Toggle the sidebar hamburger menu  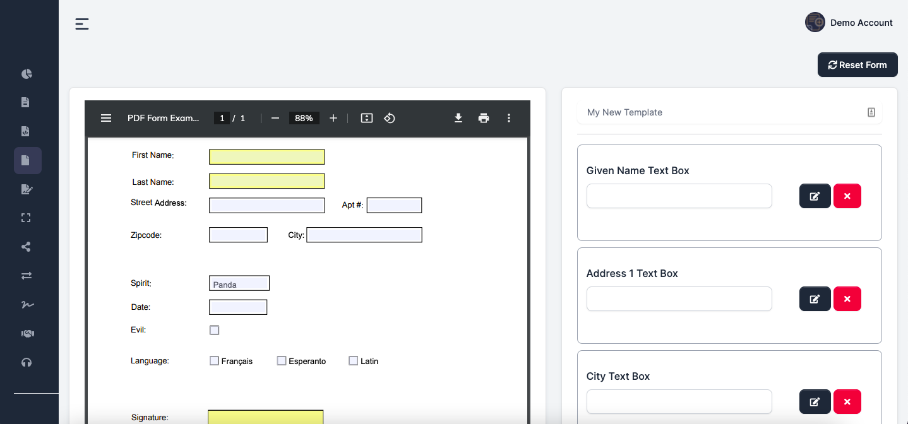pos(82,24)
